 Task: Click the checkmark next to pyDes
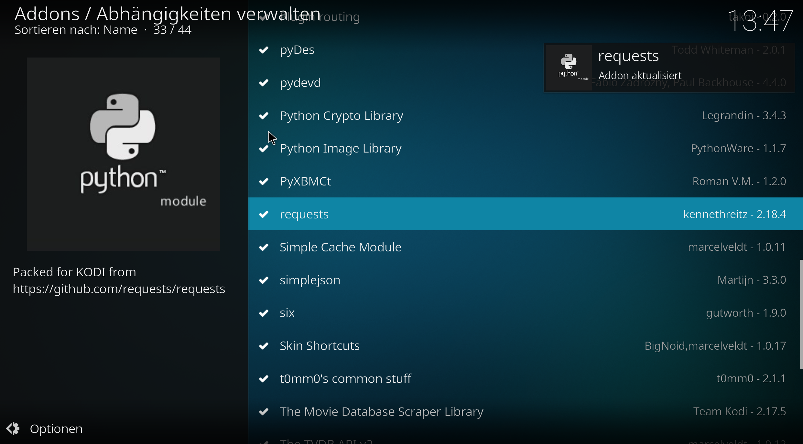click(264, 50)
